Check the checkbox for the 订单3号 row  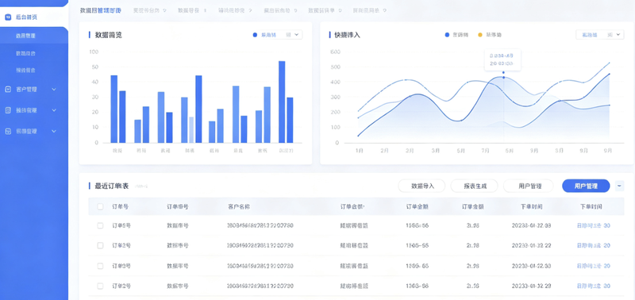(101, 266)
